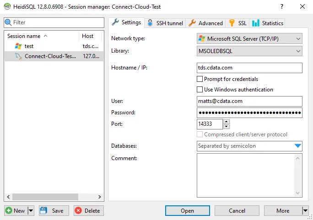This screenshot has width=313, height=220.
Task: Switch to the SSH tunnel tab
Action: (x=165, y=23)
